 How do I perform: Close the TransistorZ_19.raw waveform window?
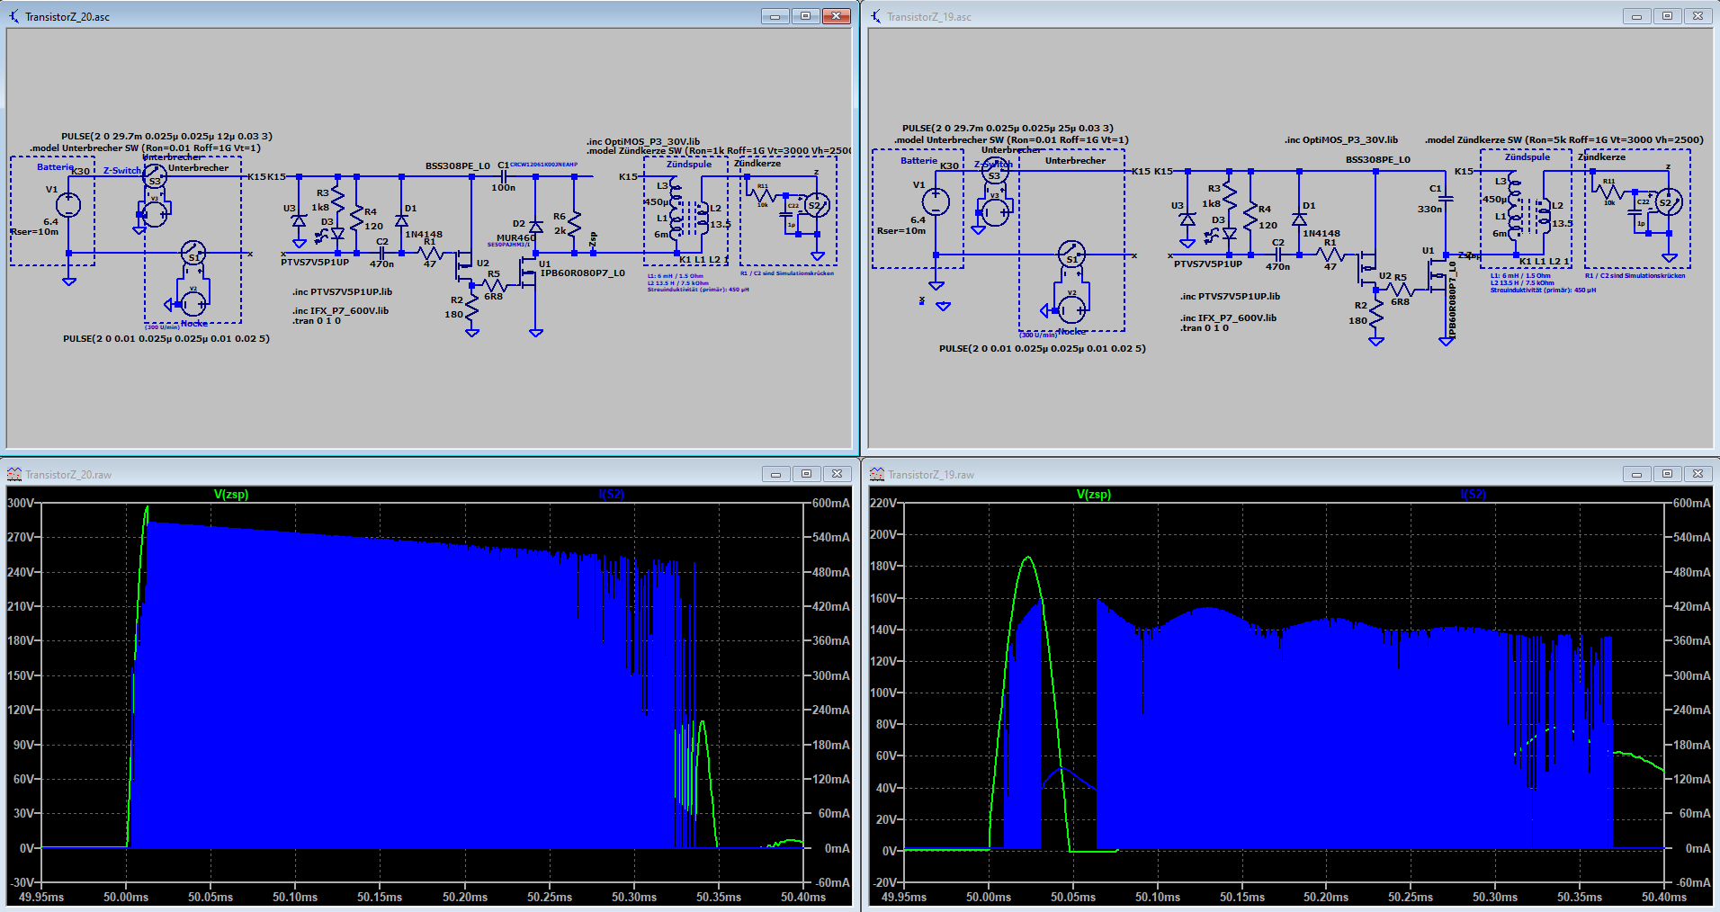(x=1698, y=474)
